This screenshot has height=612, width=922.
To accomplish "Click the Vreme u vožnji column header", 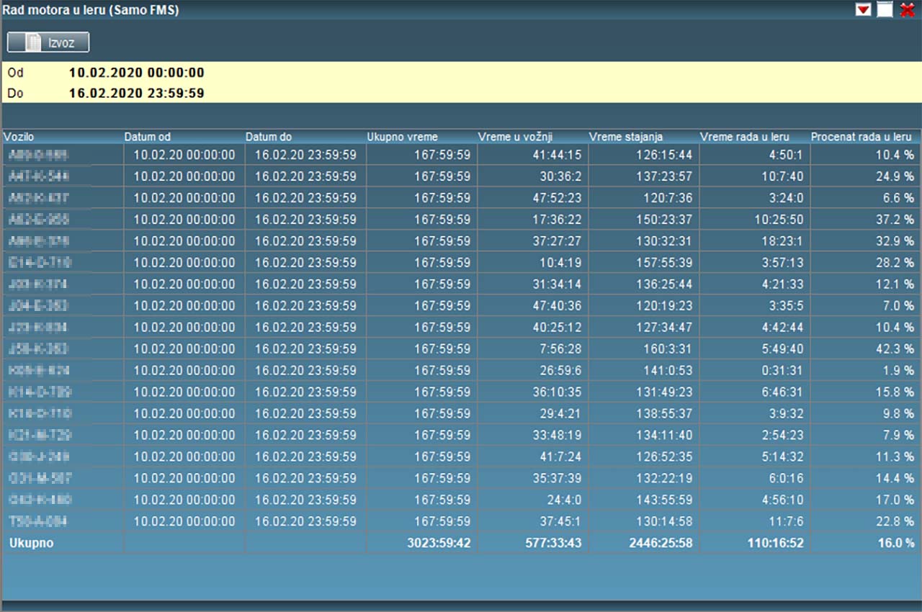I will point(515,137).
